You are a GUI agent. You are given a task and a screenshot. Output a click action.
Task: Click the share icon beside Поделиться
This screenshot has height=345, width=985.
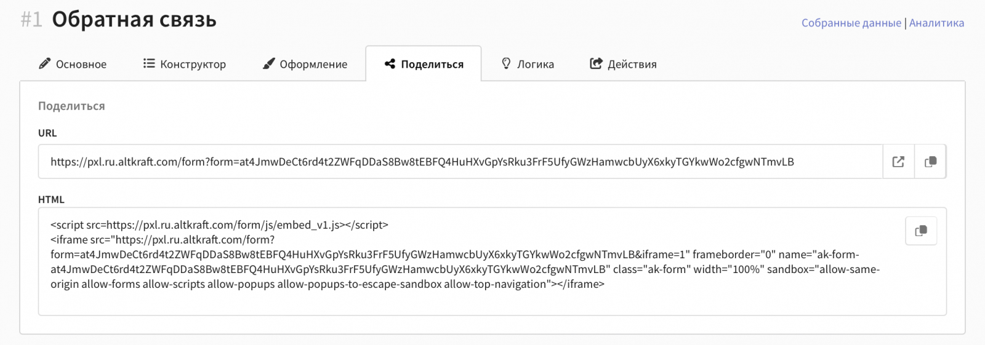[x=390, y=63]
